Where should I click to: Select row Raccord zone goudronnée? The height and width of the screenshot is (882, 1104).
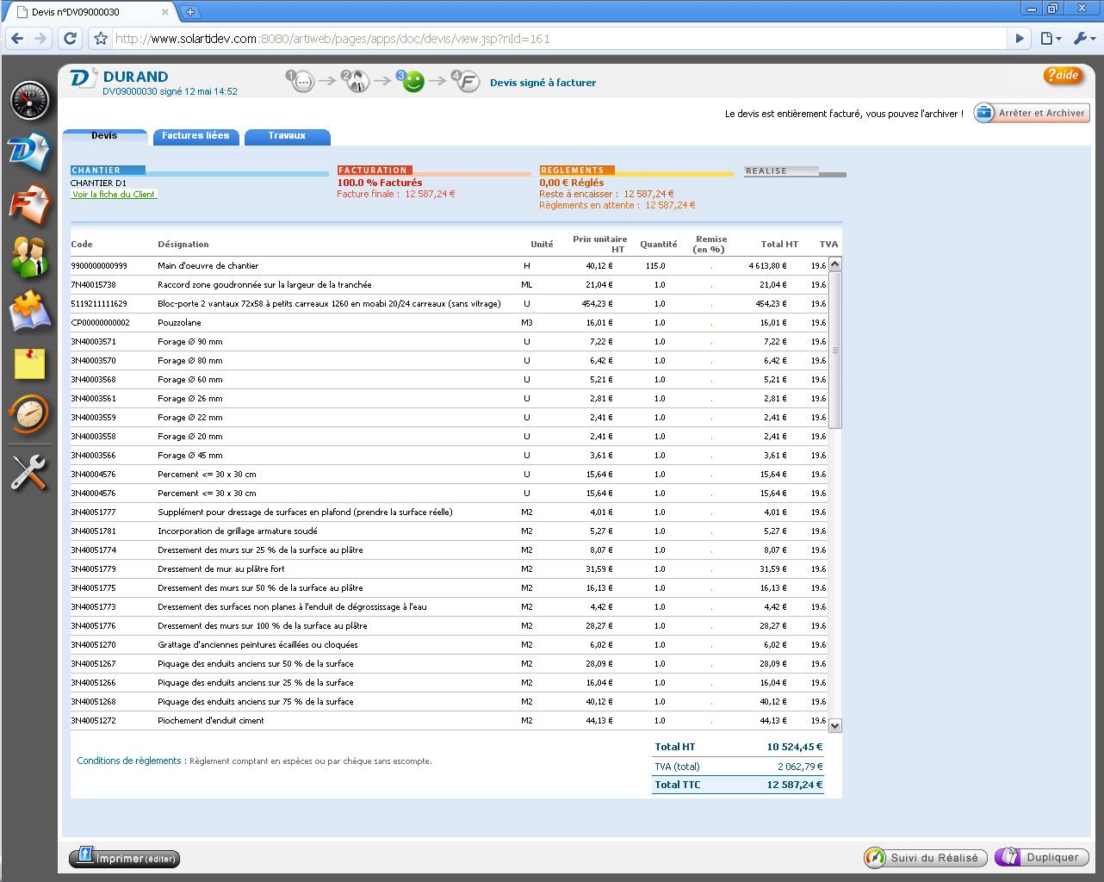coord(449,285)
